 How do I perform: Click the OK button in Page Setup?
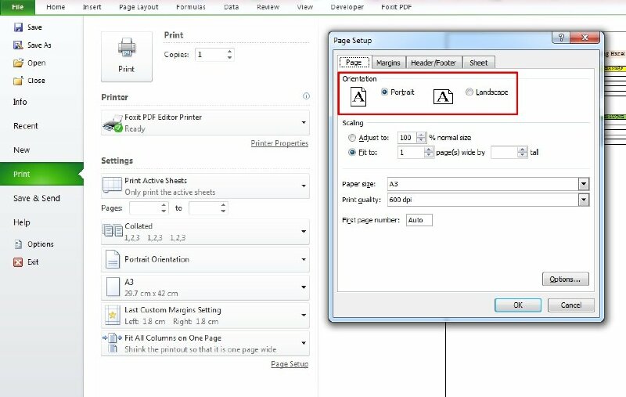pos(517,305)
